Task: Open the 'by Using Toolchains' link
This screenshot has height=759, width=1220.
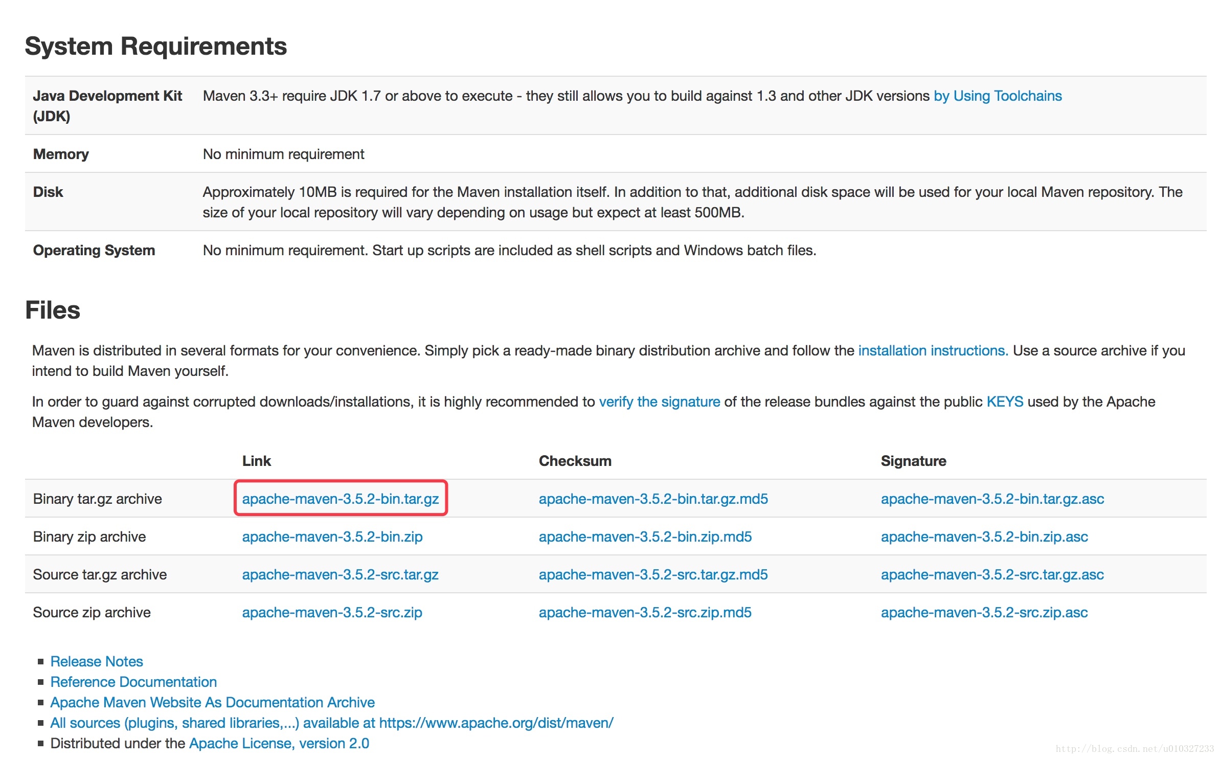Action: [998, 96]
